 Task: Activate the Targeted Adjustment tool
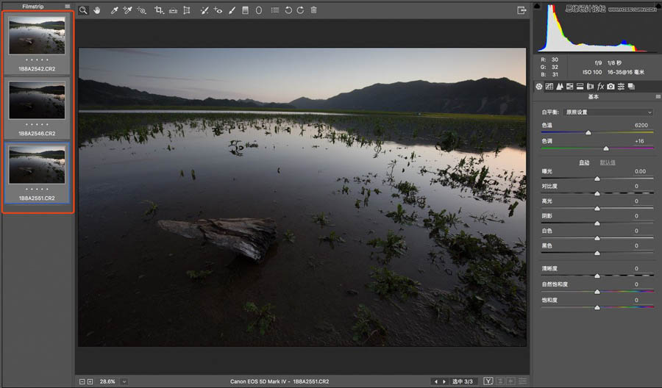141,10
